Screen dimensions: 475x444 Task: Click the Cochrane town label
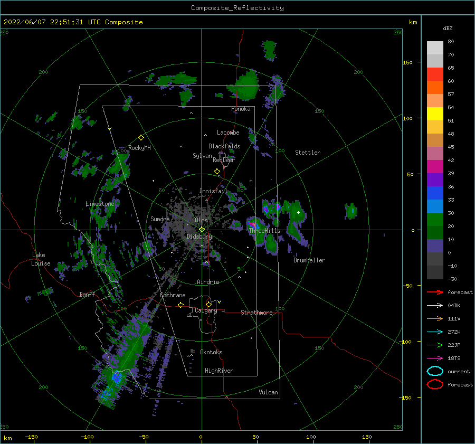tap(173, 295)
